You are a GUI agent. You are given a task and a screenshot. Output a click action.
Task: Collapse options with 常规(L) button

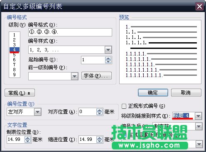20,93
